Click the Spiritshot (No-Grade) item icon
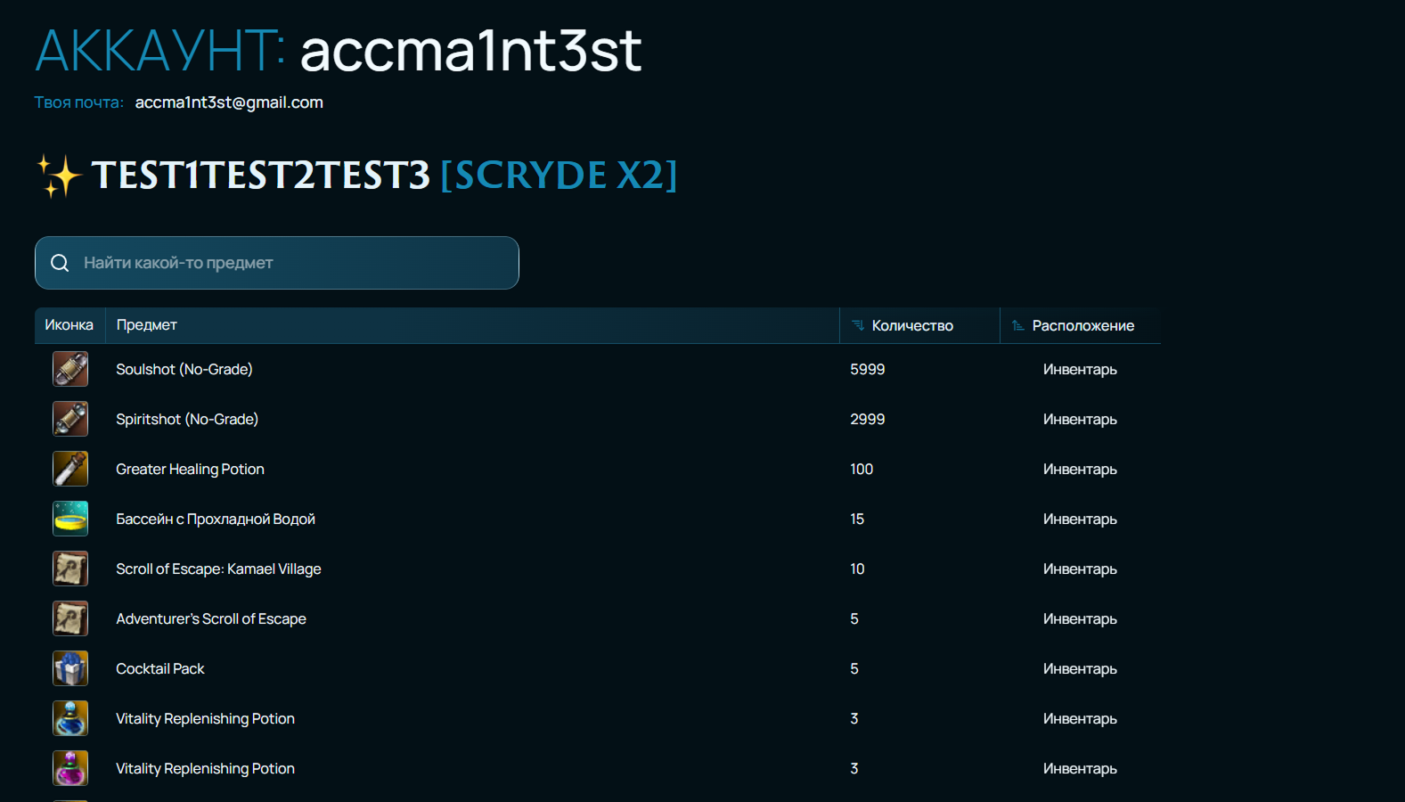The image size is (1405, 802). coord(70,419)
